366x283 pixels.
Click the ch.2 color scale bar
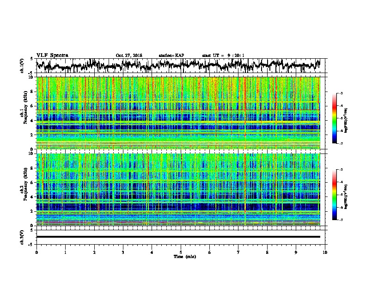coord(334,195)
